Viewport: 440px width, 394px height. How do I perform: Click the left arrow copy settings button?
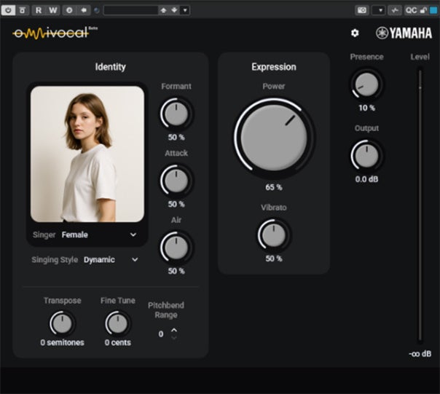tap(84, 10)
